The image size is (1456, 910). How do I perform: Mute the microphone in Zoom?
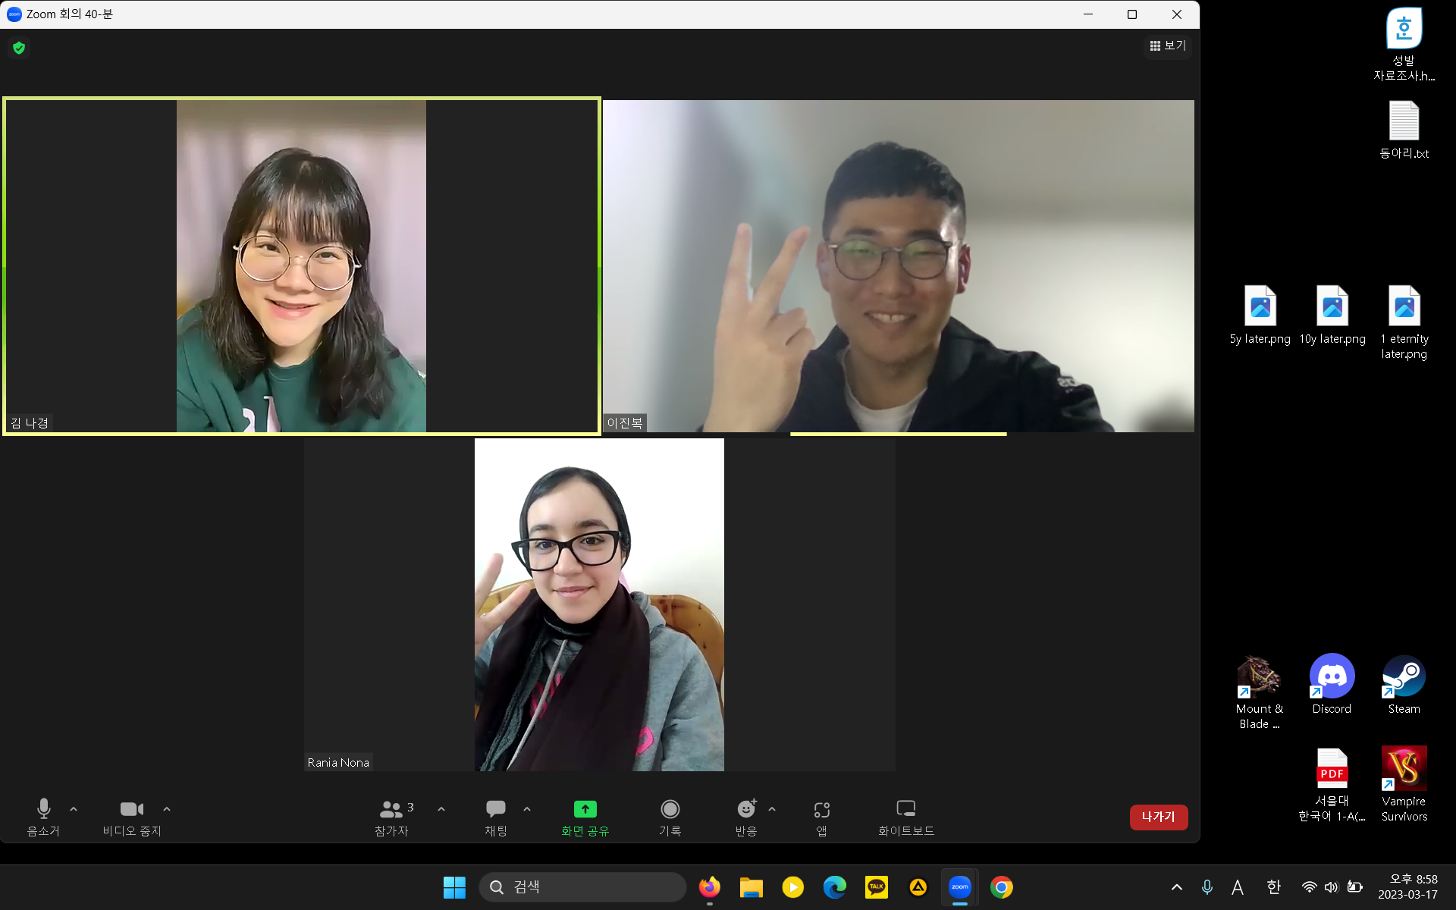43,817
